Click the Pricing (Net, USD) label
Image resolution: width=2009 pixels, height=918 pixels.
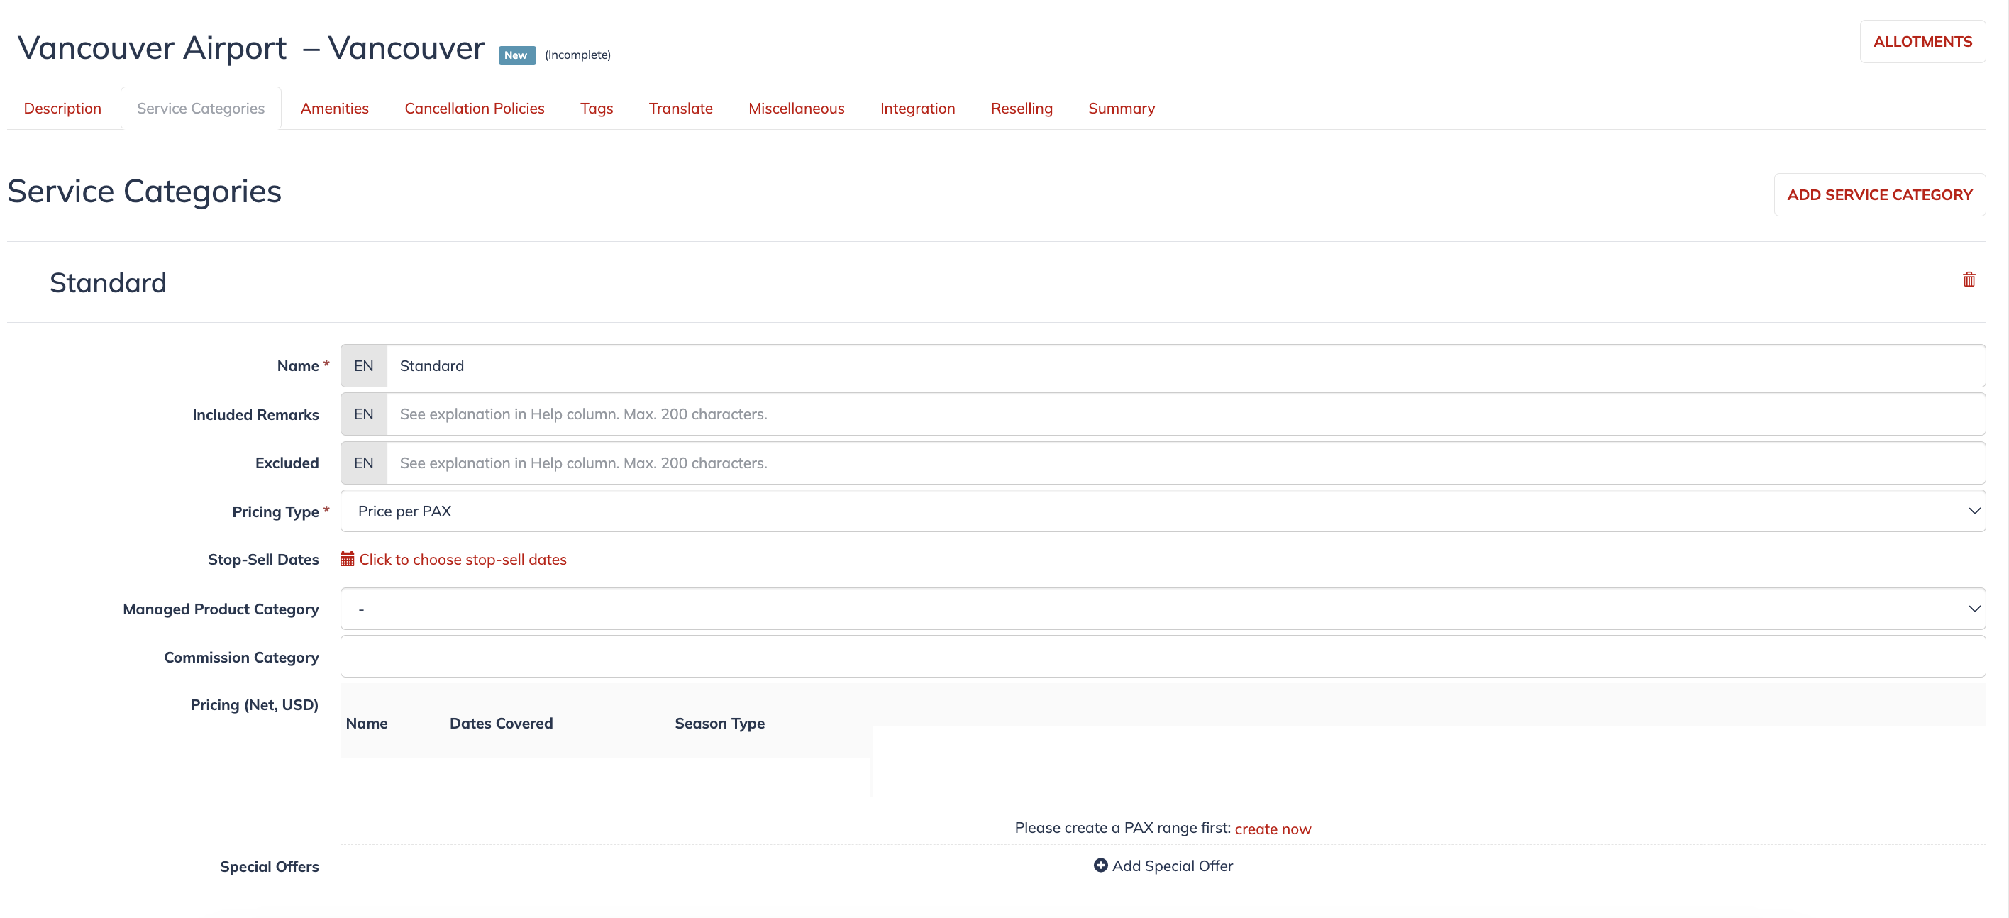(254, 704)
